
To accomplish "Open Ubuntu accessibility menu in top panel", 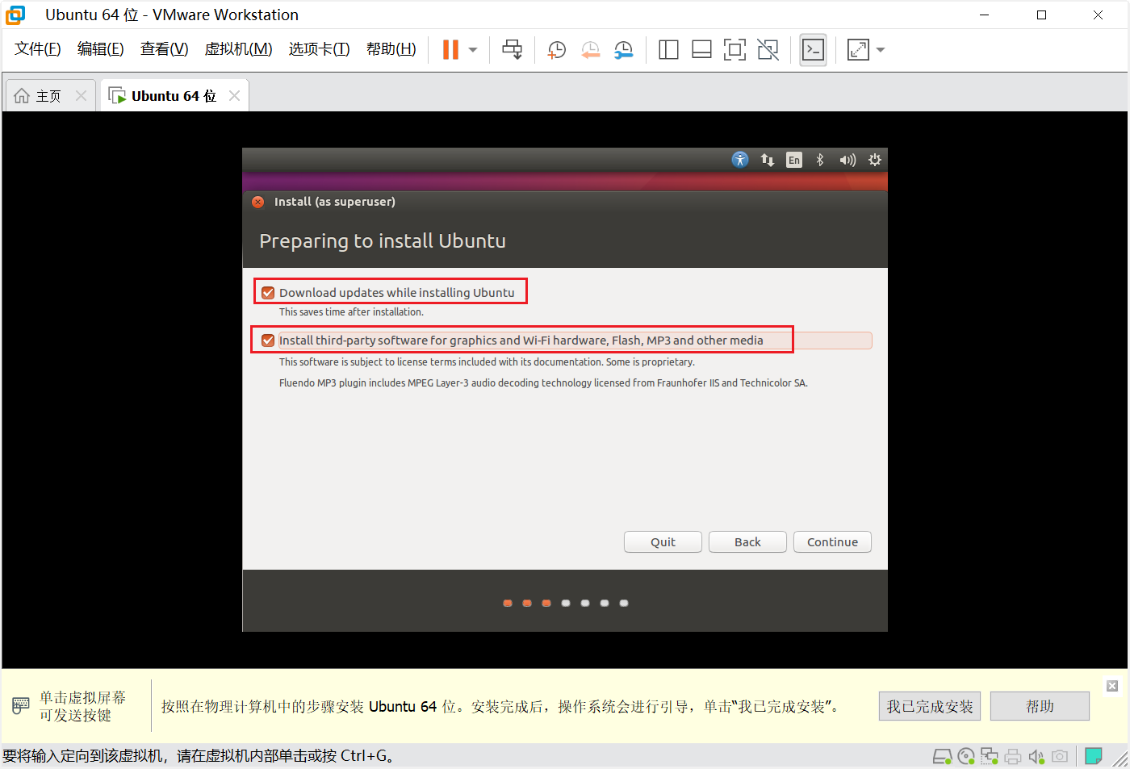I will [x=740, y=160].
